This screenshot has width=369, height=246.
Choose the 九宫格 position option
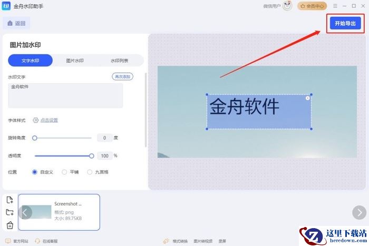90,172
